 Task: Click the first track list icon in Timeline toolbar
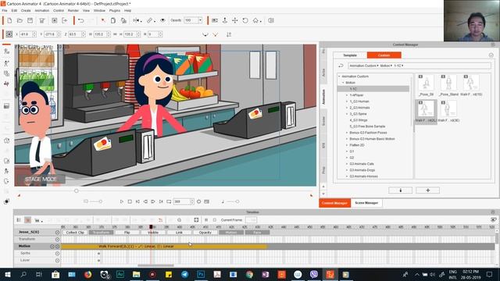(x=19, y=220)
